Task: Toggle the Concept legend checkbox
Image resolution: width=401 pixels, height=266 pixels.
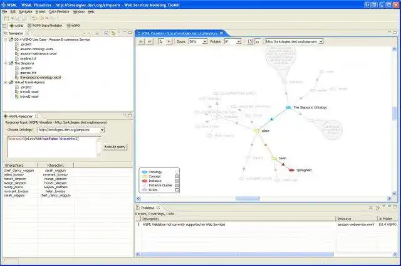Action: [177, 176]
